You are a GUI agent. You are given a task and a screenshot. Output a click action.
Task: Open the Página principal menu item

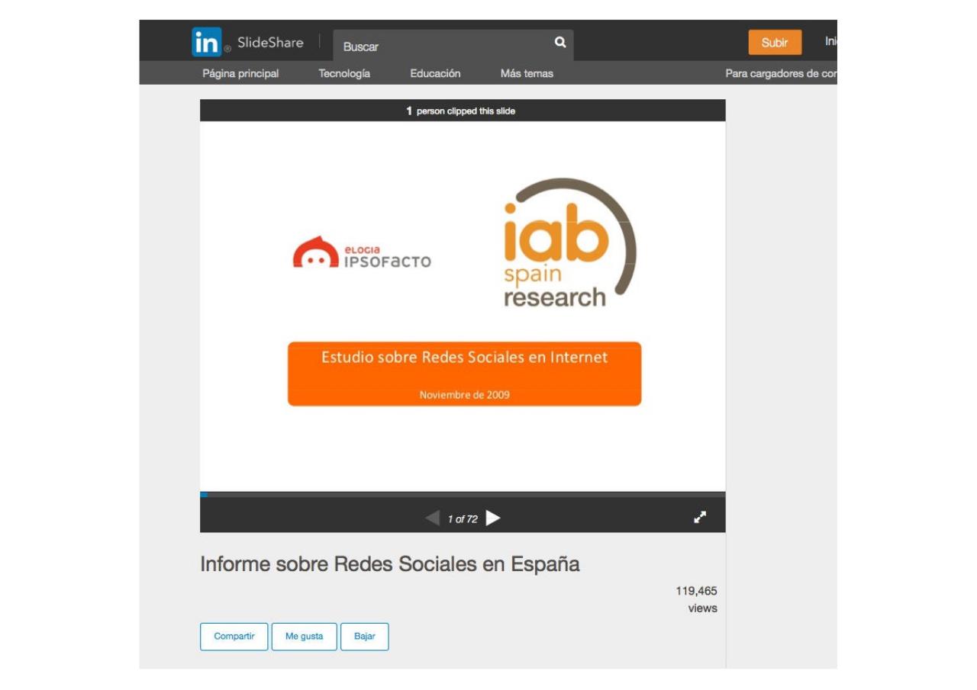coord(240,74)
